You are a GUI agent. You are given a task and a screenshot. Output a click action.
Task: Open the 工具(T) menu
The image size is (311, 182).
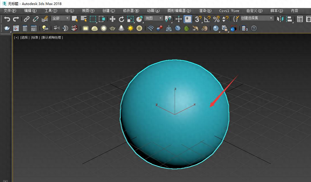click(x=51, y=11)
